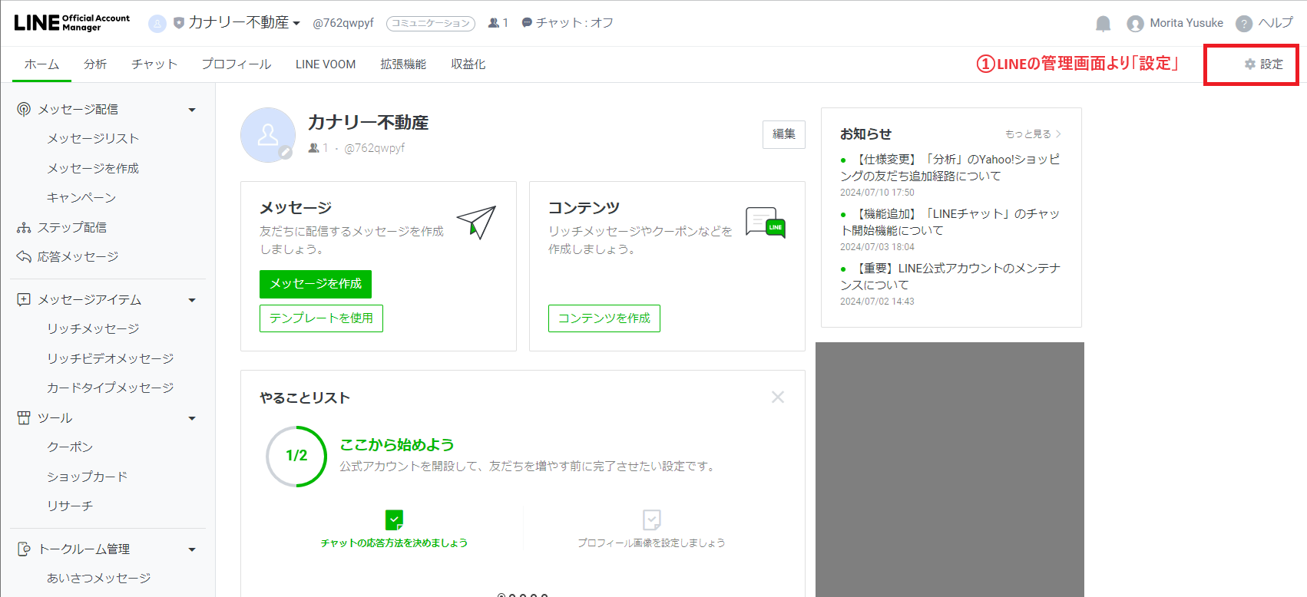Click チャットの応答方法を決めましょう link
The height and width of the screenshot is (597, 1307).
[x=394, y=543]
